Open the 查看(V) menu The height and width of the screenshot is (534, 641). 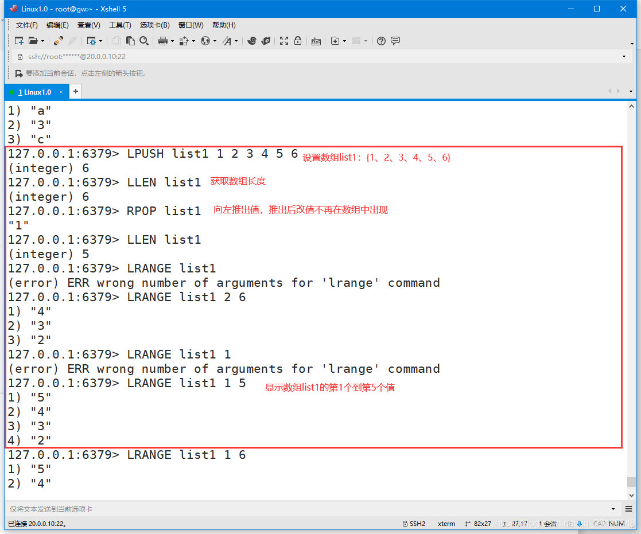tap(89, 25)
